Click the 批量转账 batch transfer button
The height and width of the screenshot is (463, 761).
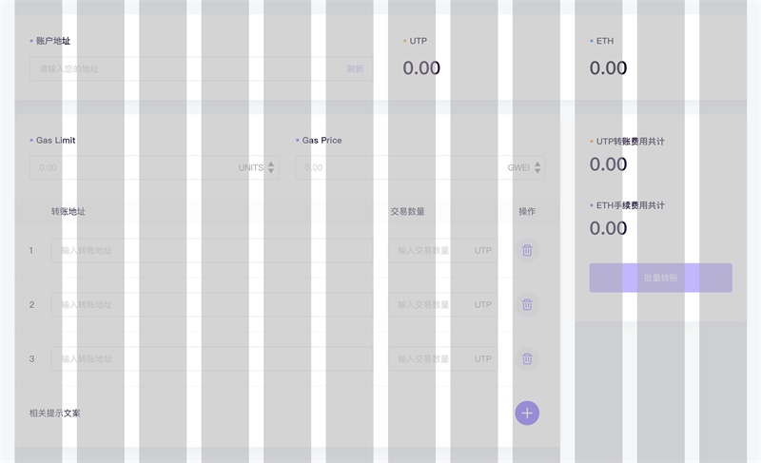pos(660,278)
